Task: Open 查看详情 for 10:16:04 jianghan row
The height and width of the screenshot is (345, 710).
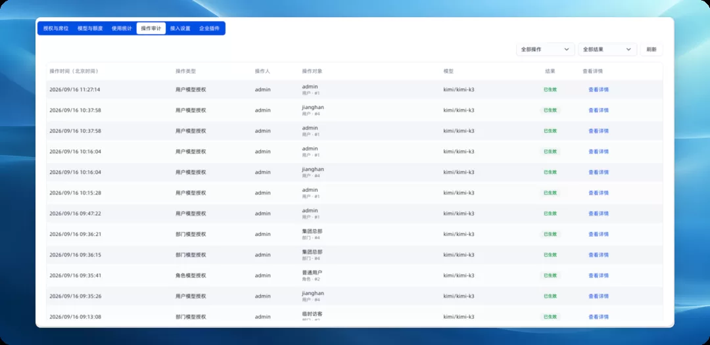Action: tap(598, 172)
